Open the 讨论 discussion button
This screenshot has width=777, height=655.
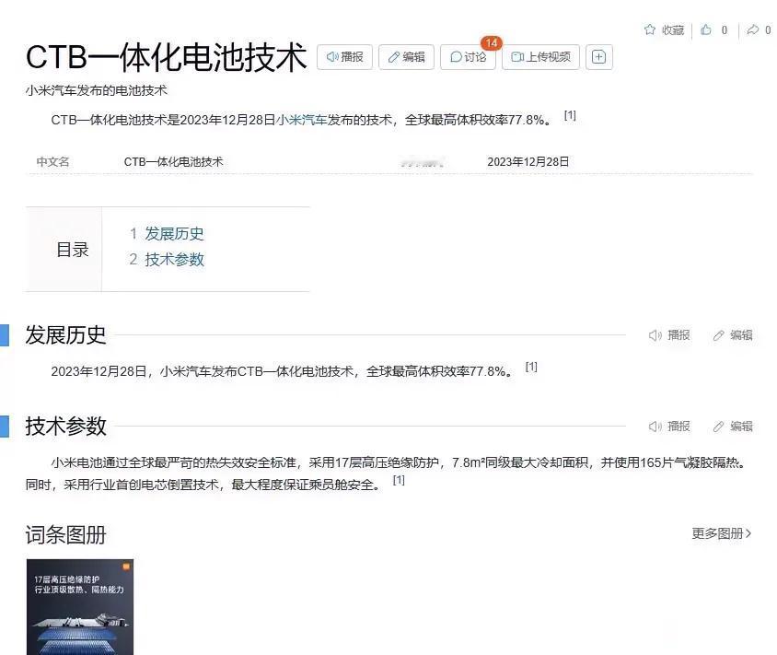click(468, 57)
